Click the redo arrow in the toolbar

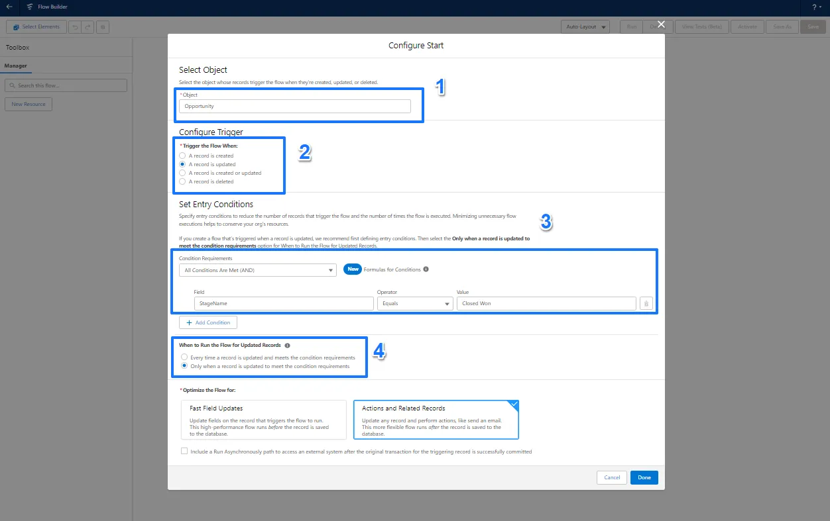click(x=86, y=27)
